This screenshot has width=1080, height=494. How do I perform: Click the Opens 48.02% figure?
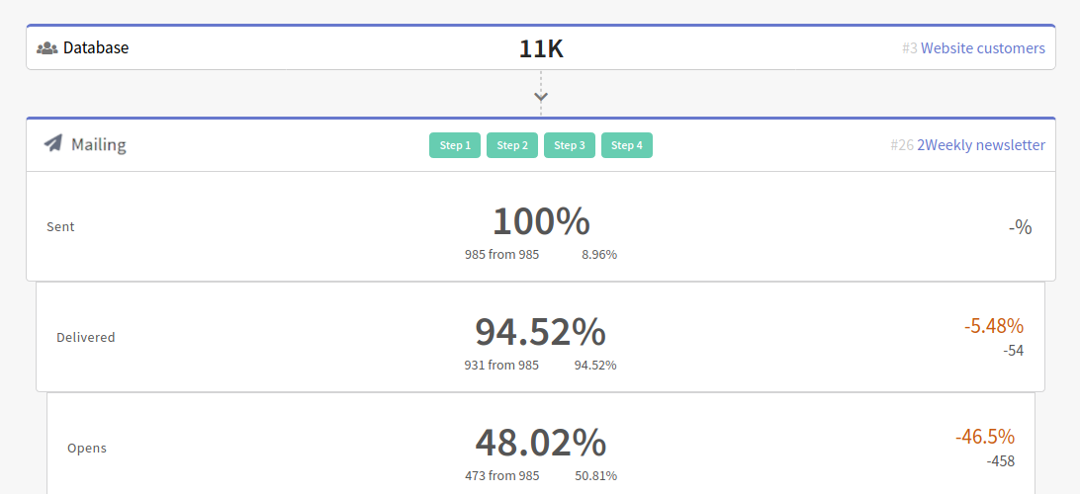pos(540,443)
